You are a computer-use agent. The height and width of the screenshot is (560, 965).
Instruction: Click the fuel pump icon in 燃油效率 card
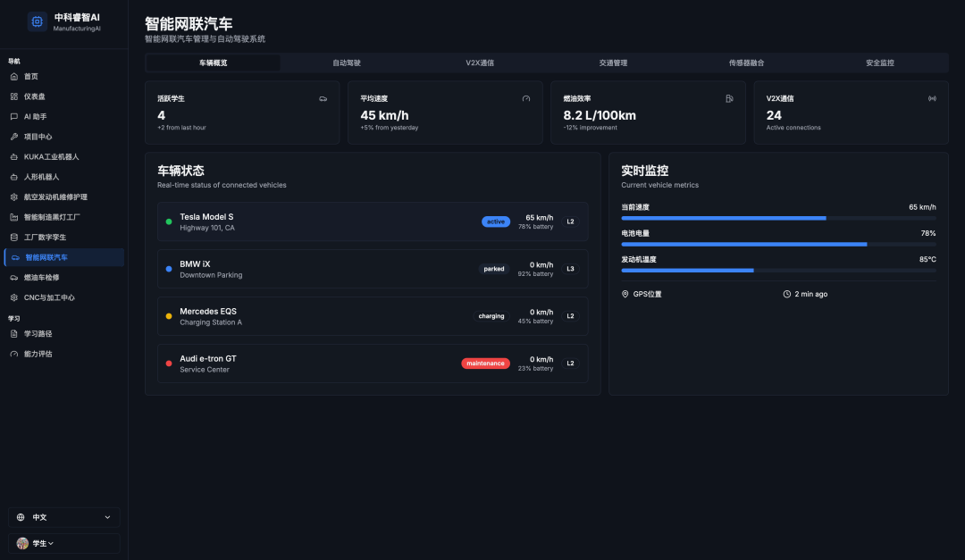point(729,98)
